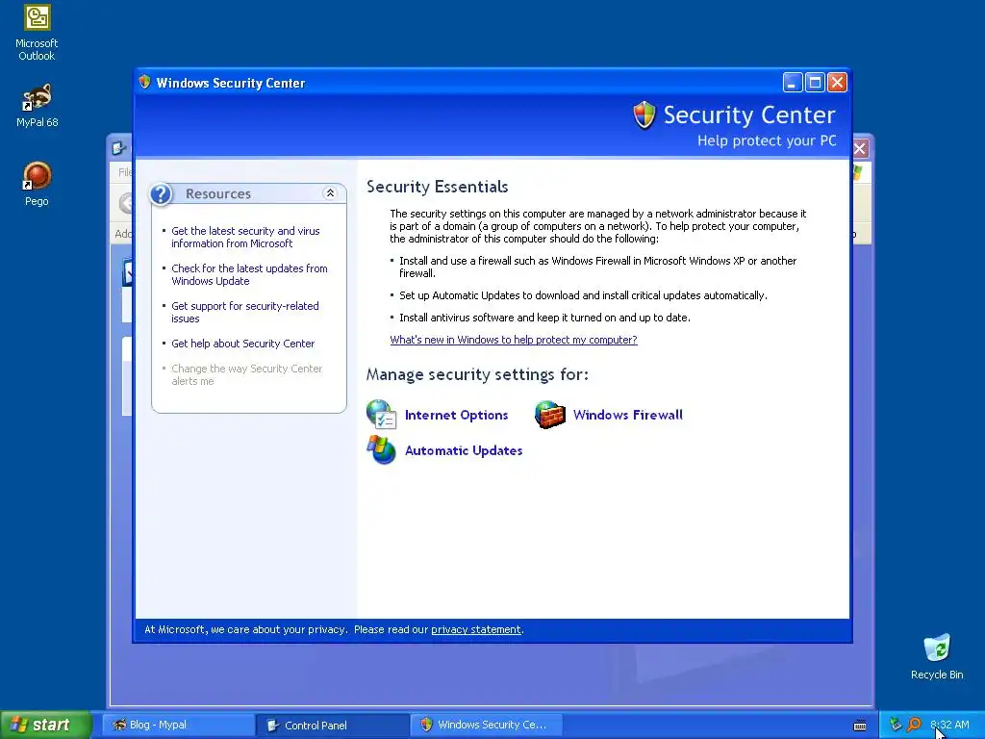Click the Resources help question mark icon

coord(161,194)
